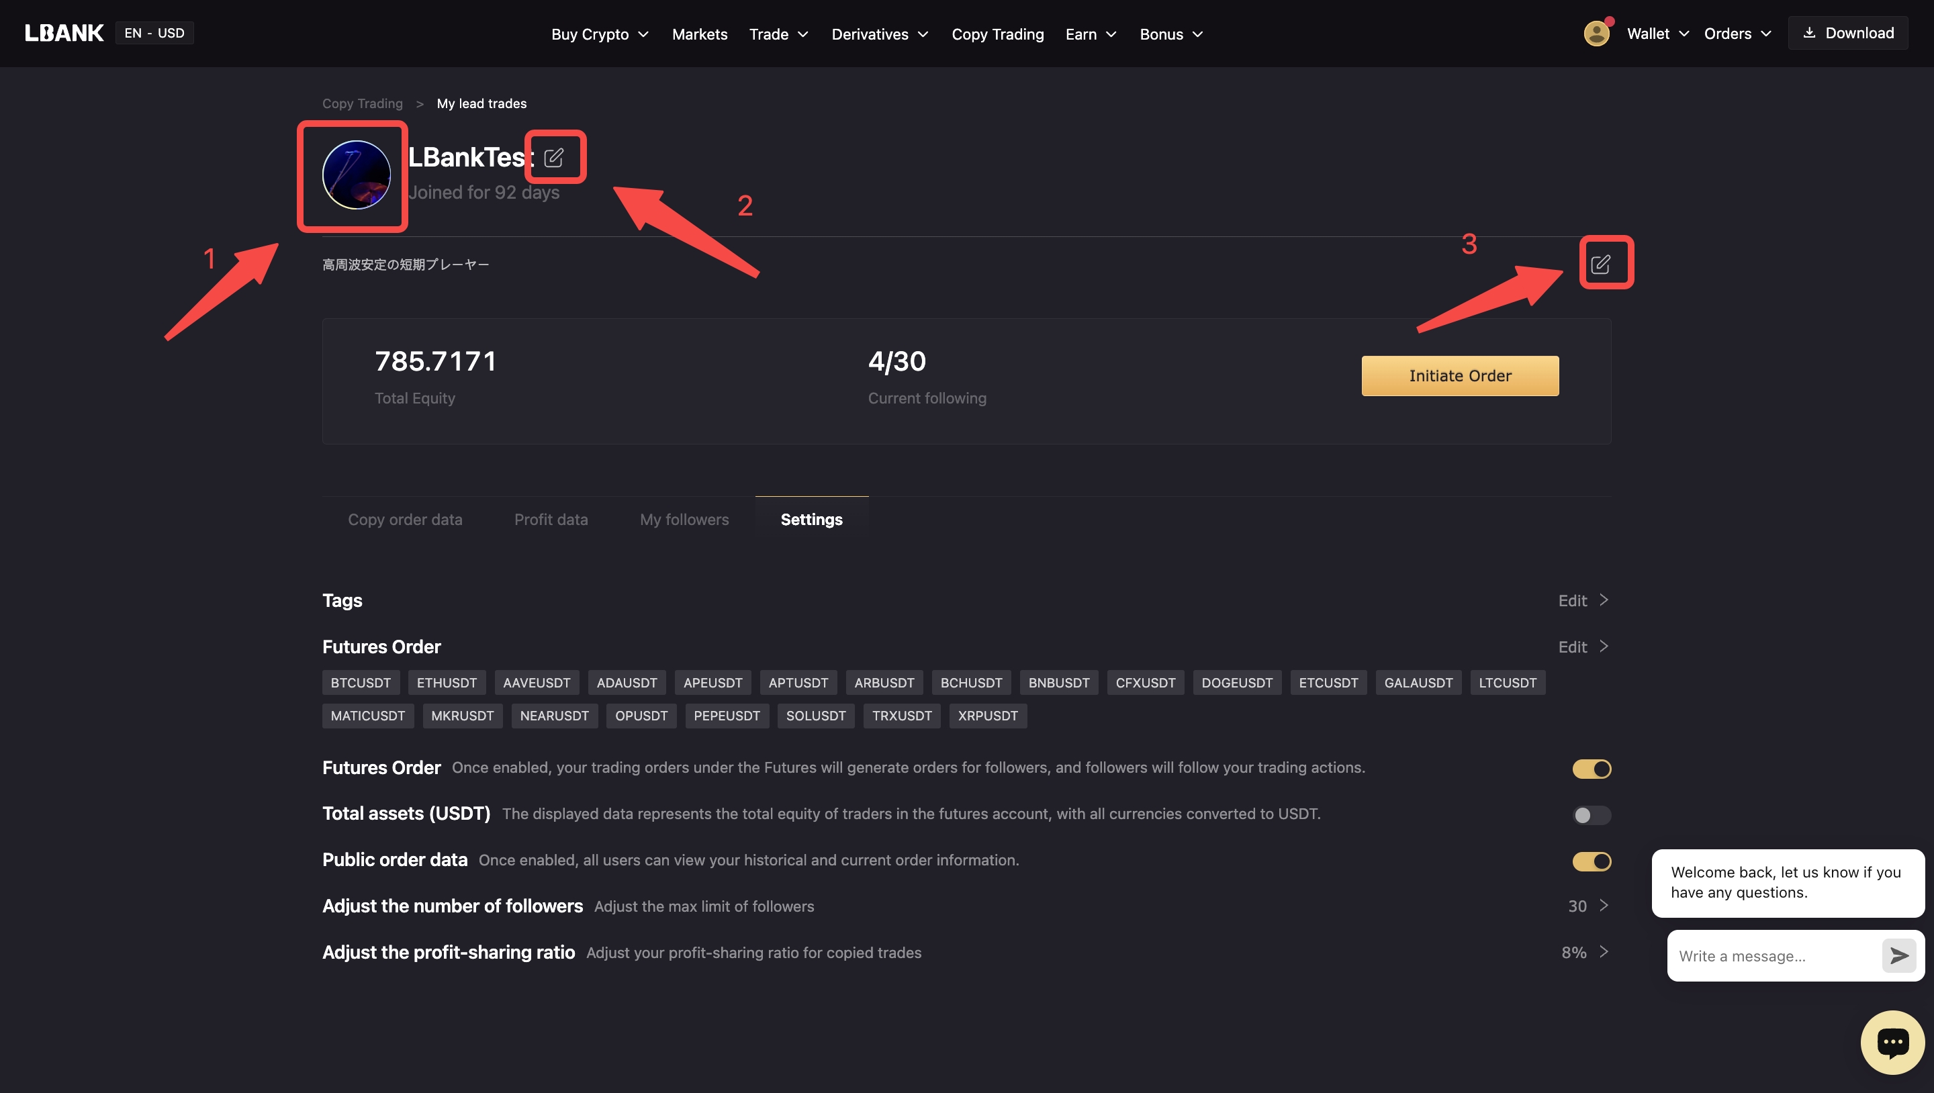Screen dimensions: 1934x1093
Task: Select the Settings tab
Action: pyautogui.click(x=812, y=520)
